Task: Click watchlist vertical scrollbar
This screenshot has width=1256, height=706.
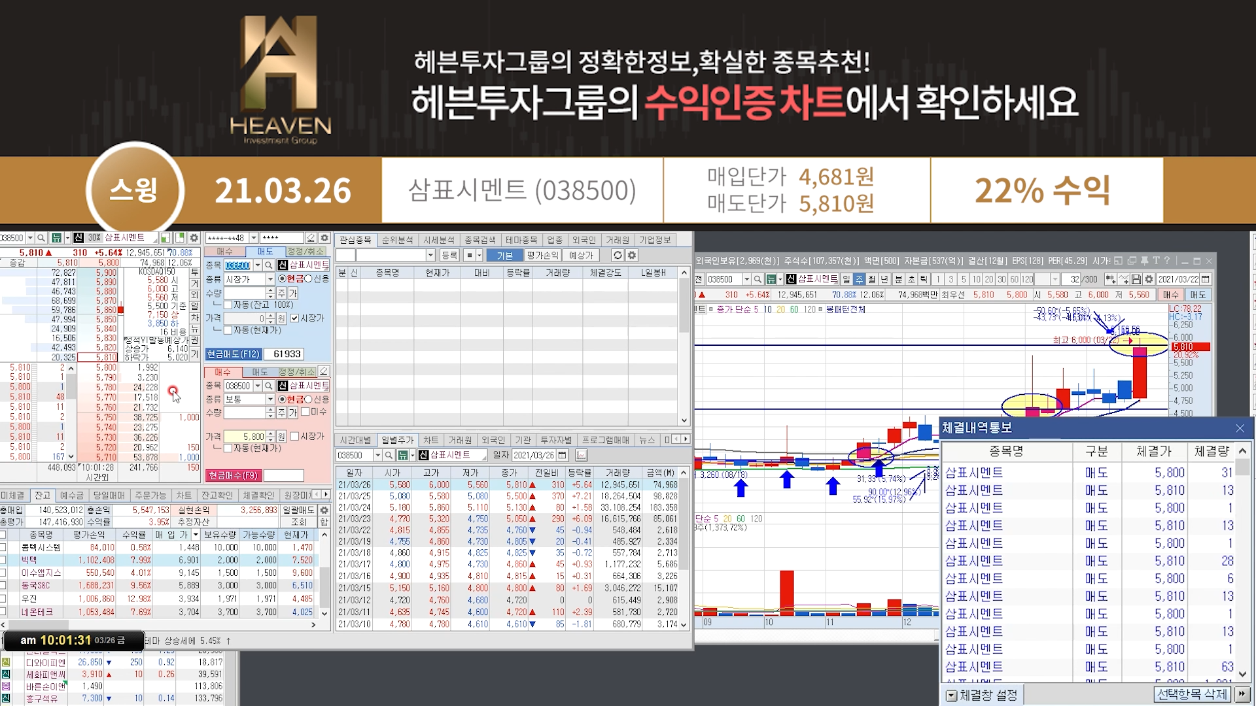Action: [684, 346]
